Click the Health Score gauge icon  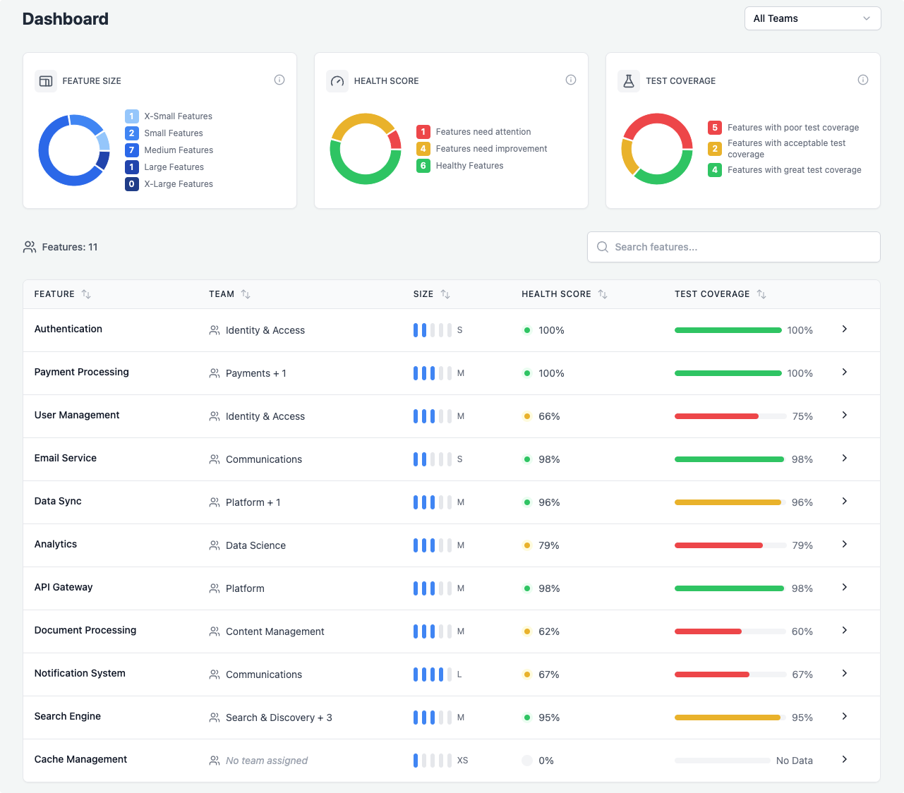pyautogui.click(x=337, y=81)
